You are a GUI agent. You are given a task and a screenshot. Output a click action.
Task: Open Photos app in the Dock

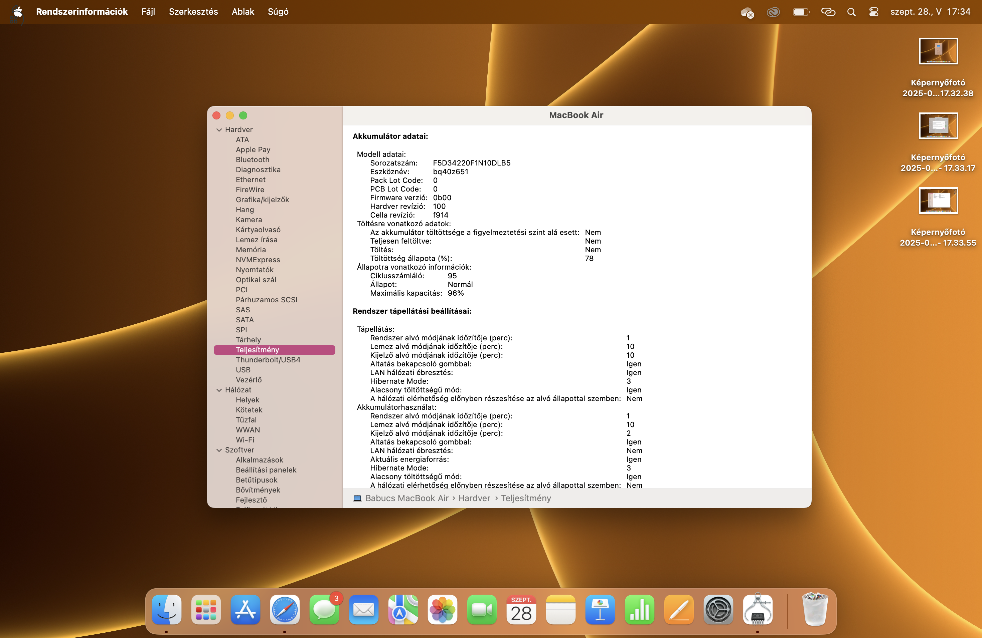point(442,610)
